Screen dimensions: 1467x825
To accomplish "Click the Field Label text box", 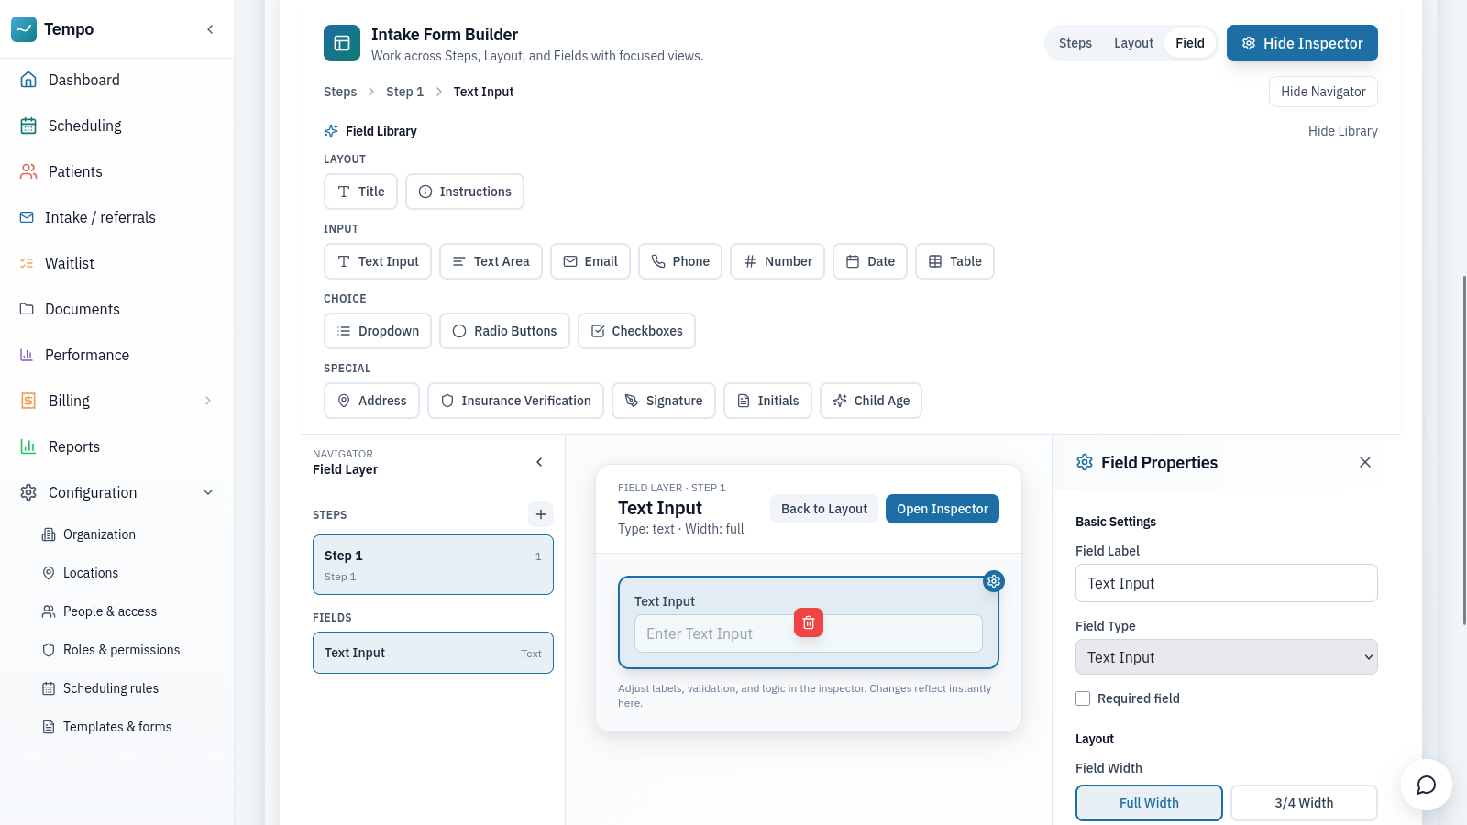I will point(1226,583).
